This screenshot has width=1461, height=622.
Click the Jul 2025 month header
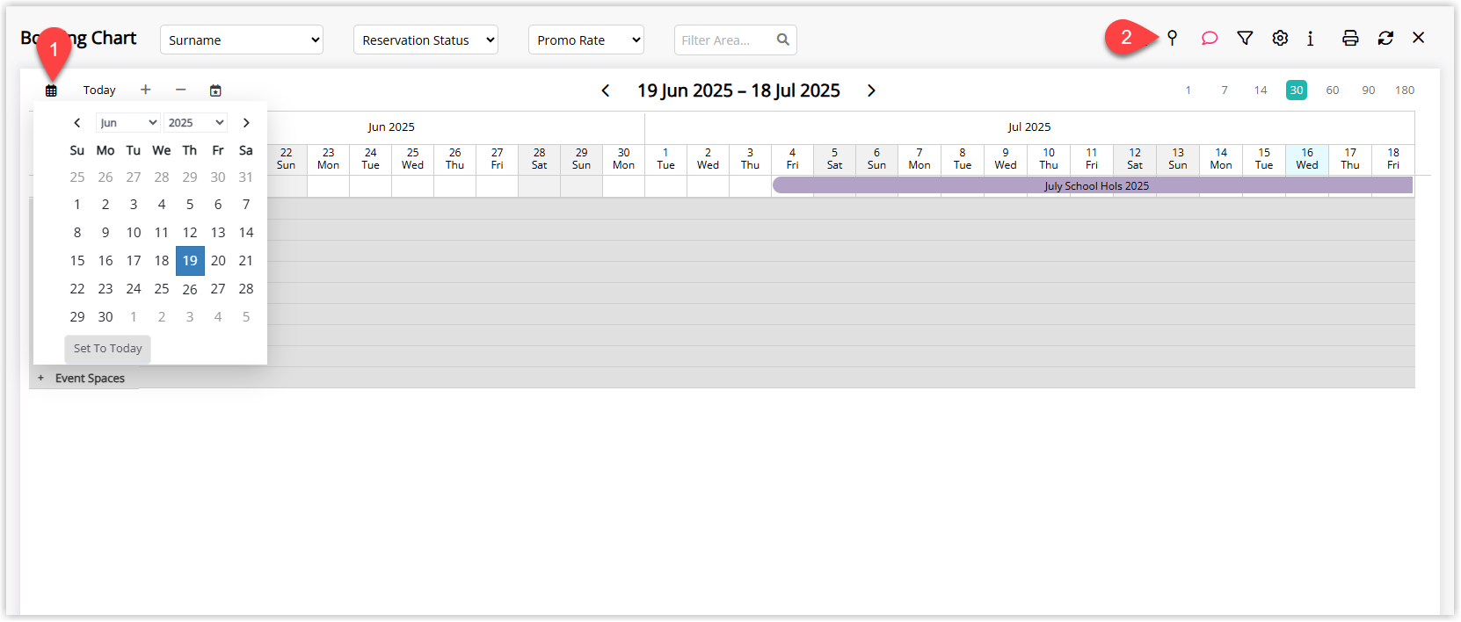pyautogui.click(x=1029, y=127)
